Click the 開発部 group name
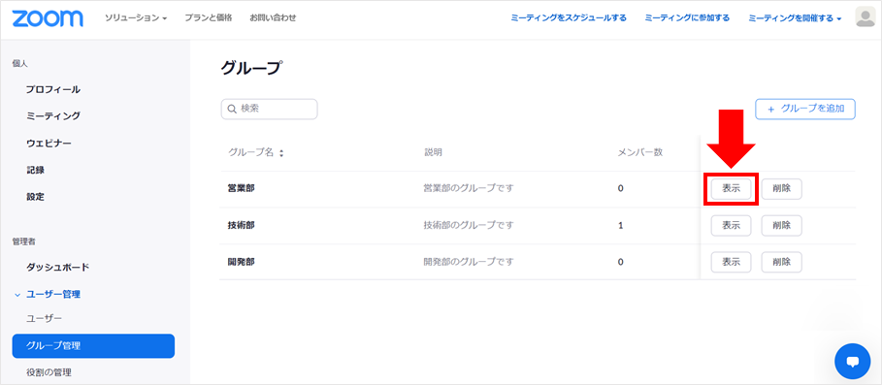 pos(241,262)
